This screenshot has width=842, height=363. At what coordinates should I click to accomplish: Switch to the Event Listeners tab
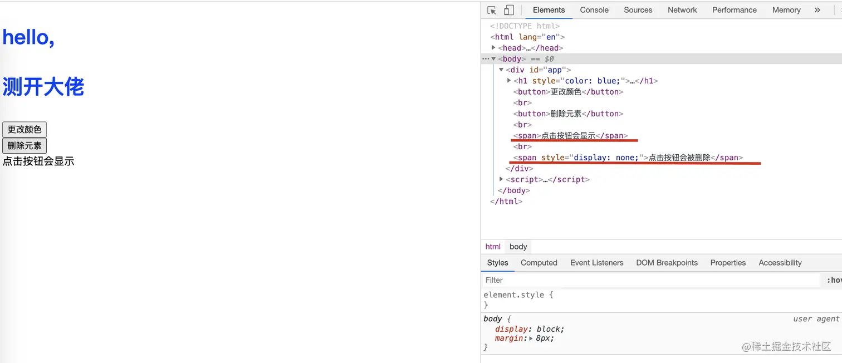pos(596,263)
